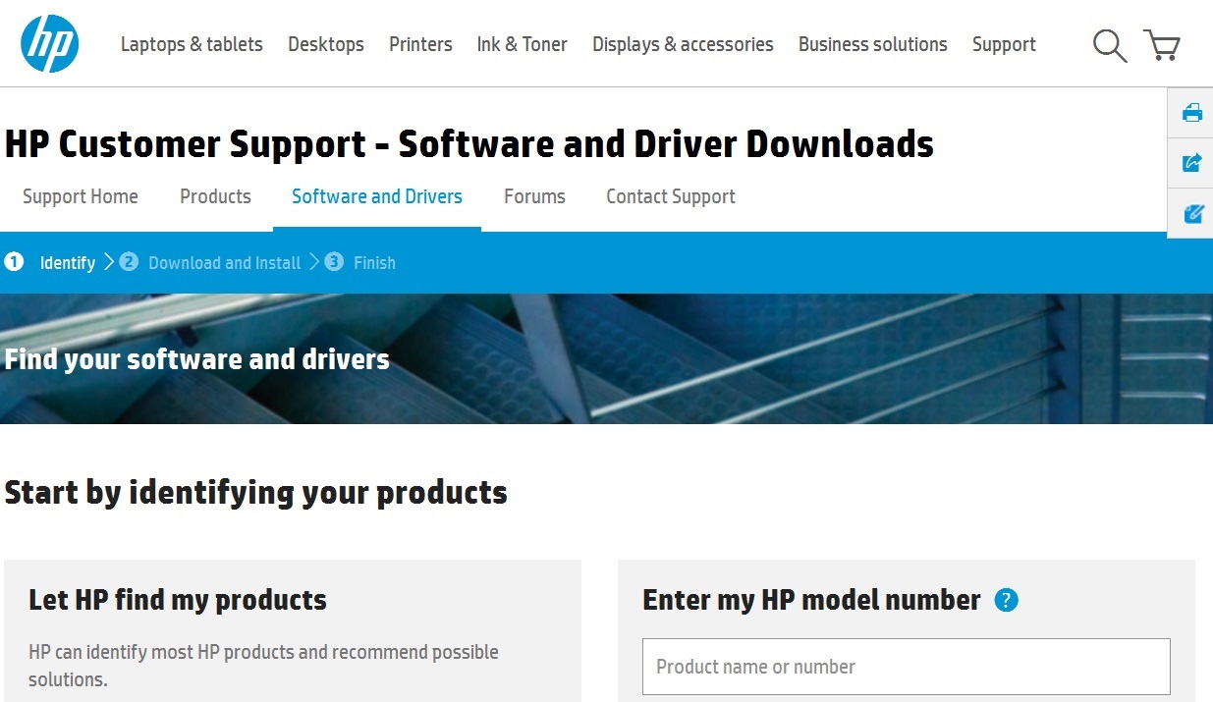Click 'Start by identifying your products' heading
Screen dimensions: 1213x702
click(x=255, y=492)
